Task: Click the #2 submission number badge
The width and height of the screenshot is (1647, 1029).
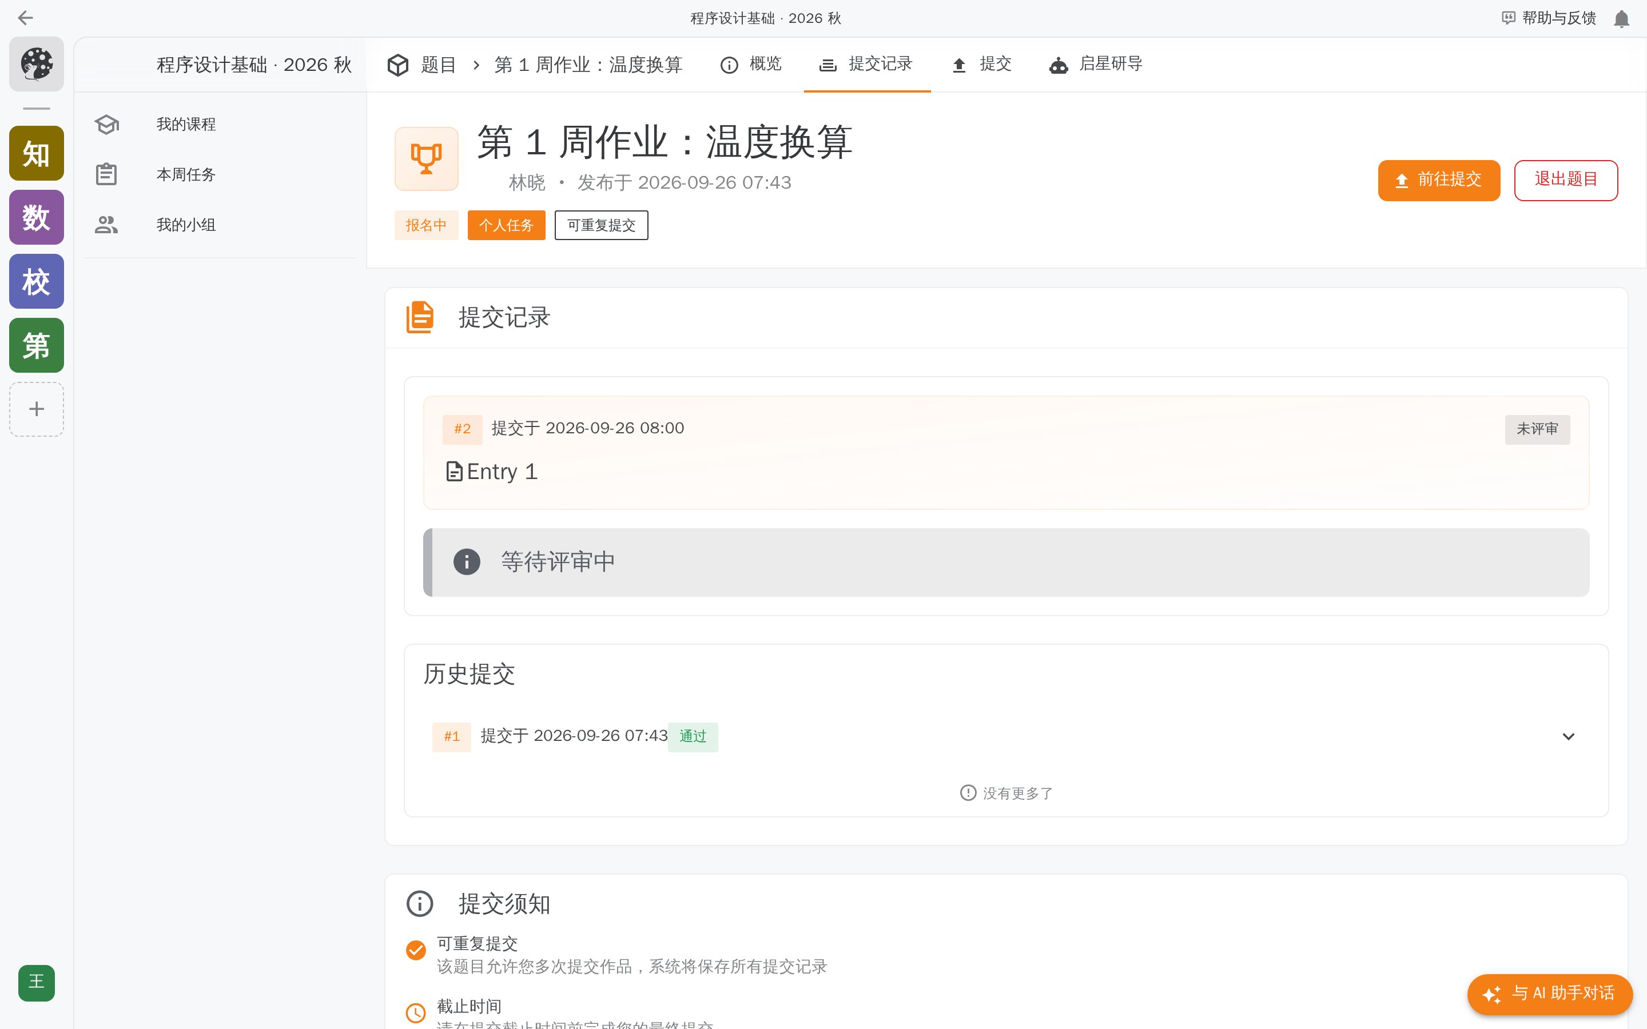Action: pos(462,429)
